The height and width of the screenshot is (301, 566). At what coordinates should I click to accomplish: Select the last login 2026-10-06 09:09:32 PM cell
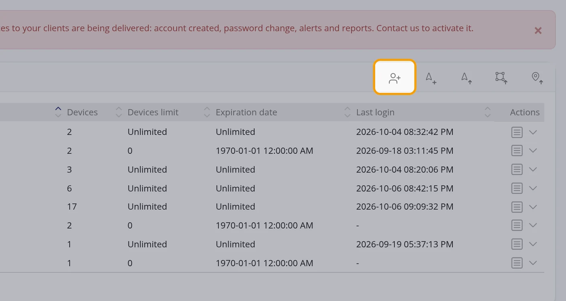pos(405,206)
